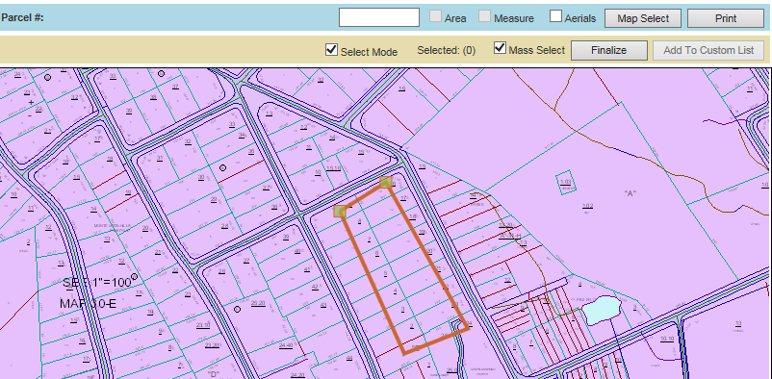This screenshot has height=379, width=772.
Task: Click the Map Select button
Action: (x=643, y=18)
